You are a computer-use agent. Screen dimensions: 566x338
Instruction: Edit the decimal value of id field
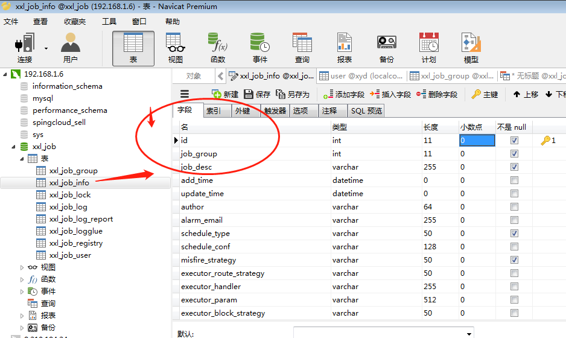point(477,141)
